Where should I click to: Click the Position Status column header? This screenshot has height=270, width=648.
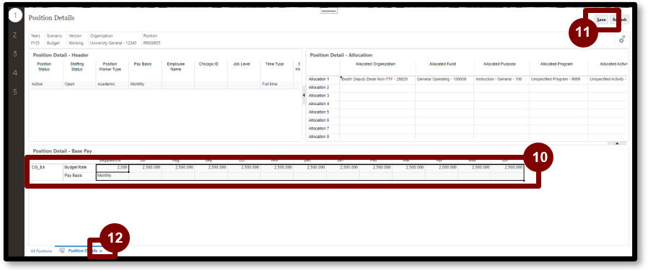pyautogui.click(x=44, y=67)
